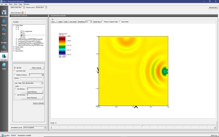Open the Annotation Level dropdown

pyautogui.click(x=35, y=127)
